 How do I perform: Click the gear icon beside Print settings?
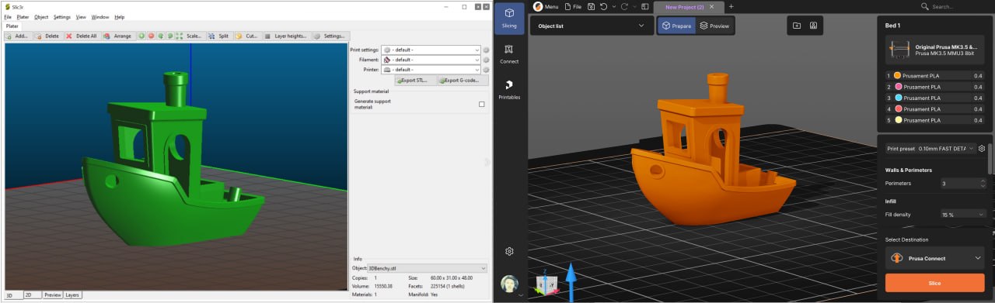click(486, 50)
